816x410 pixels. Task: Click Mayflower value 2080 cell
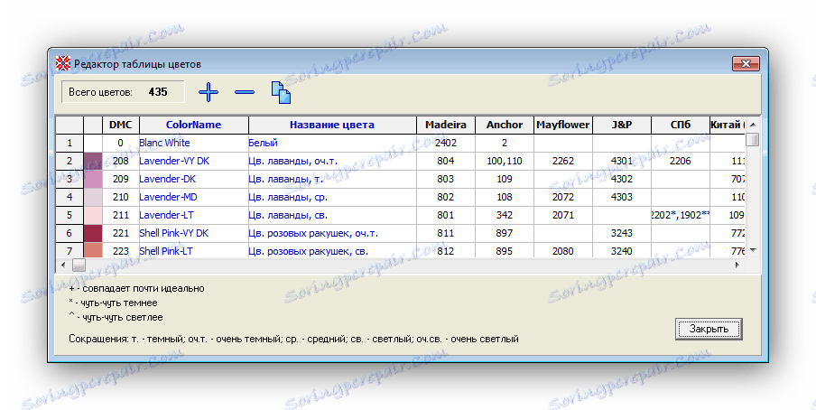pos(563,250)
